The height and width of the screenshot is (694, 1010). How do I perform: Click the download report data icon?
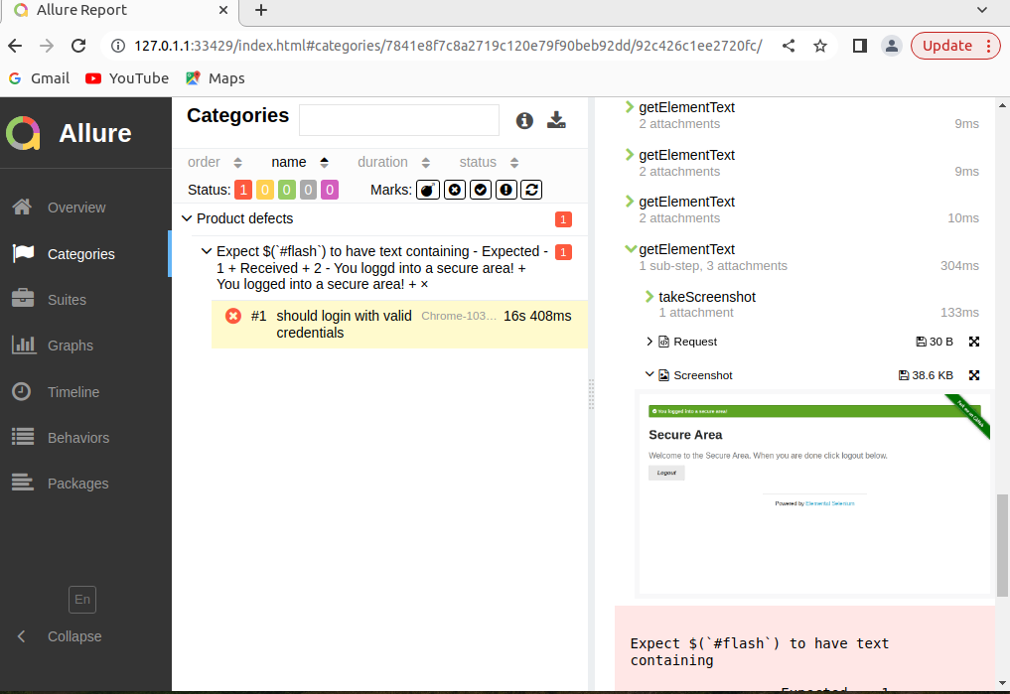(556, 119)
